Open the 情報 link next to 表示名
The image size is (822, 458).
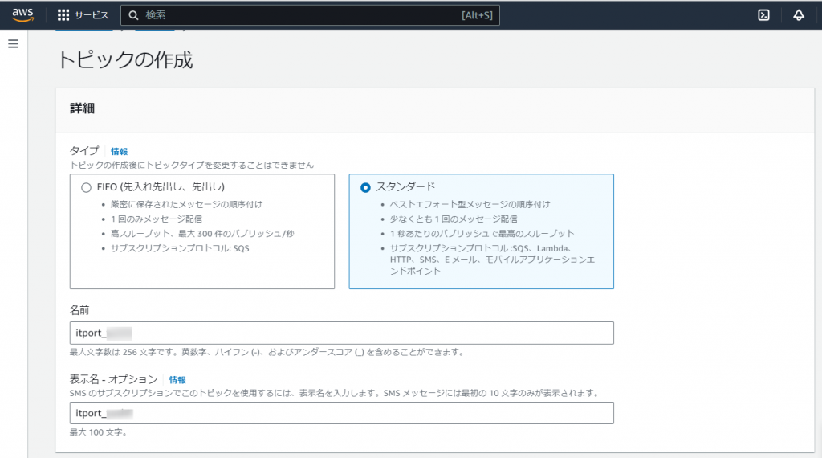coord(177,380)
